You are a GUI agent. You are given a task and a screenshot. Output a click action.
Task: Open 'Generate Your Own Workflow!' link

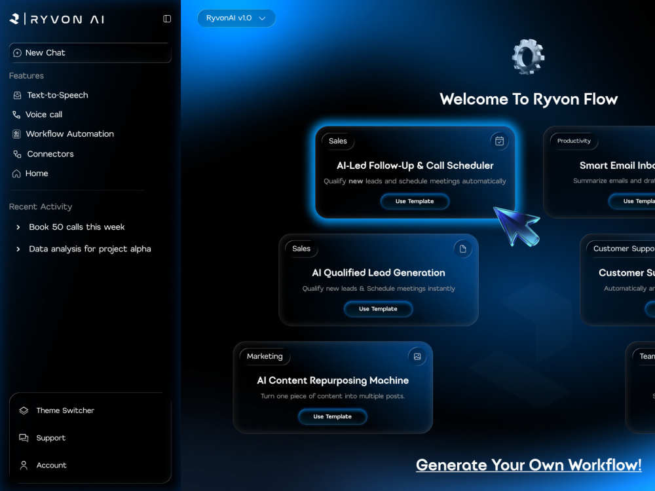tap(529, 465)
